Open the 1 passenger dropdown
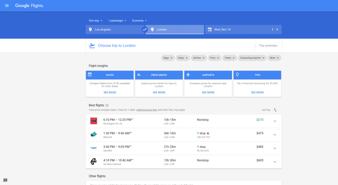The width and height of the screenshot is (338, 185). (117, 21)
